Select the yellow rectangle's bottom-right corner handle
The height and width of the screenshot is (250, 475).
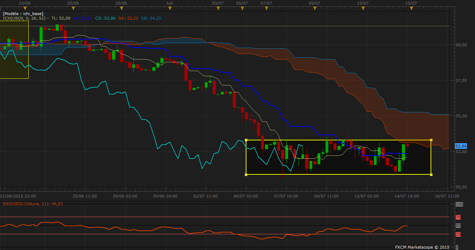click(431, 174)
